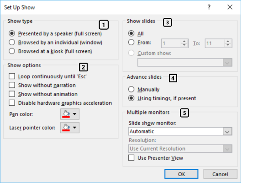
Task: Close the Set Up Show dialog
Action: pos(230,7)
